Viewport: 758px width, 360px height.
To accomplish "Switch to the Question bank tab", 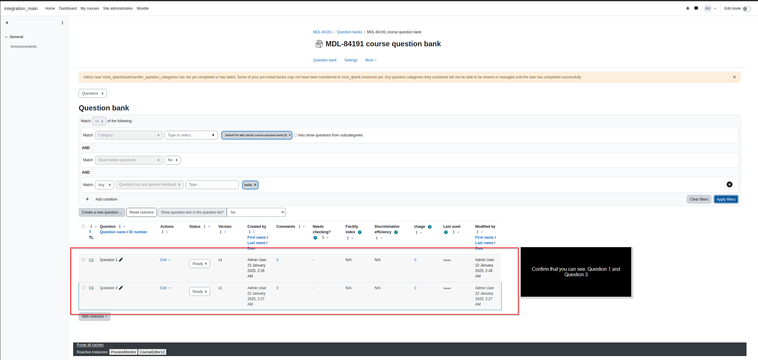I will point(325,60).
